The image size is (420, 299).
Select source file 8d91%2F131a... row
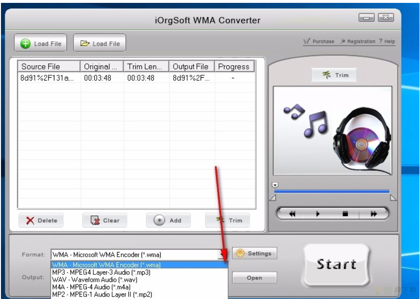pos(47,78)
